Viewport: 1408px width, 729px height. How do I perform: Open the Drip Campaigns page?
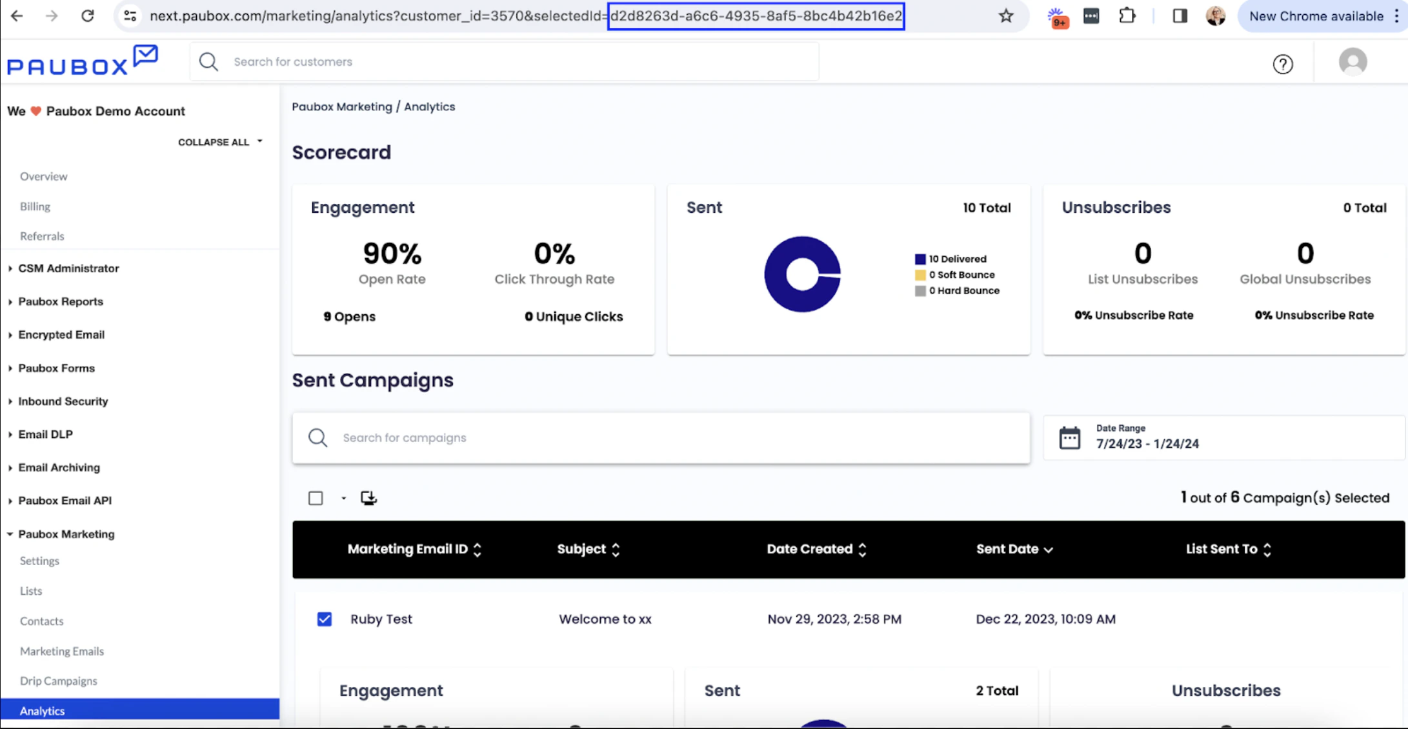coord(58,681)
